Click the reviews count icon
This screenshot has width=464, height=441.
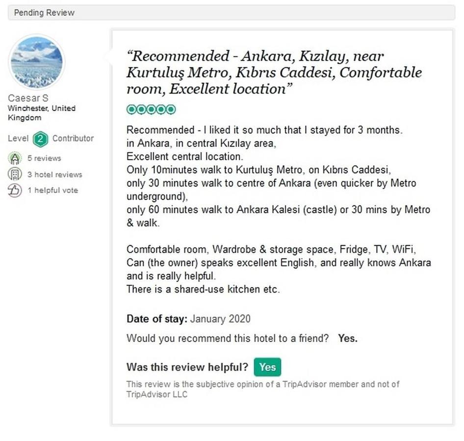point(15,158)
